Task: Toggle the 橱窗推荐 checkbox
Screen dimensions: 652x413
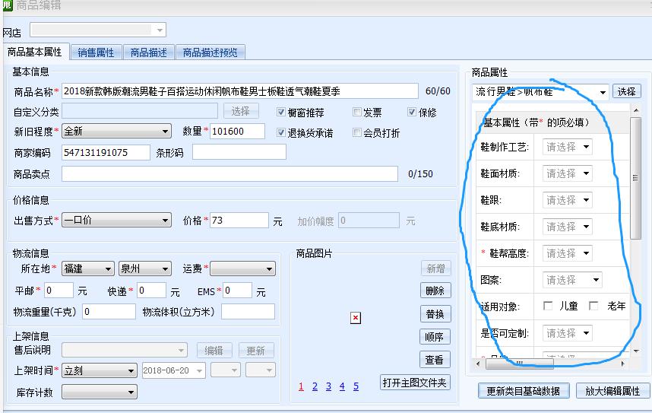Action: [x=281, y=112]
